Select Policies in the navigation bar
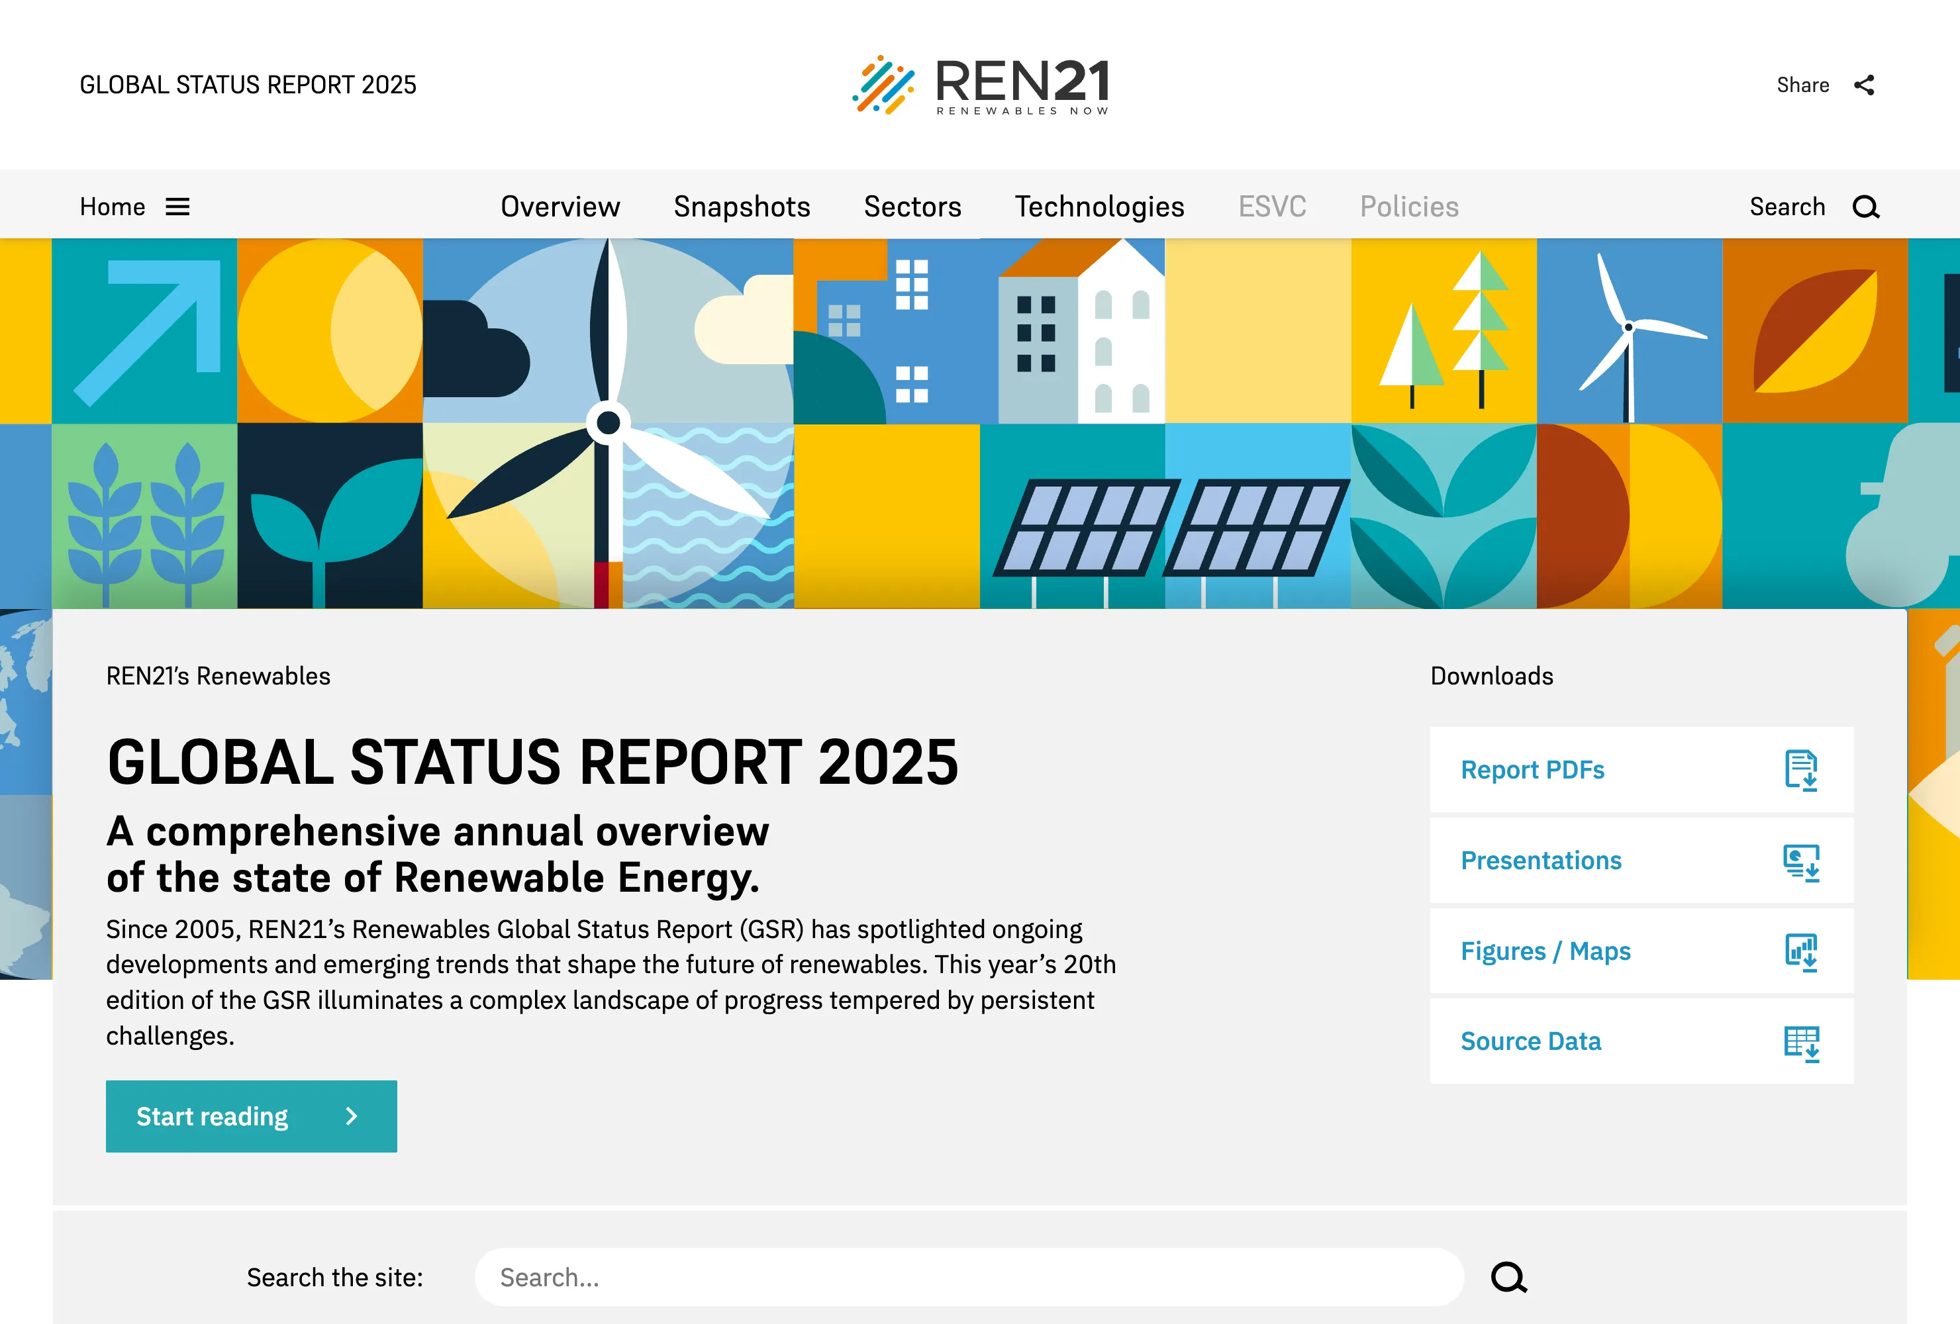 (1408, 206)
